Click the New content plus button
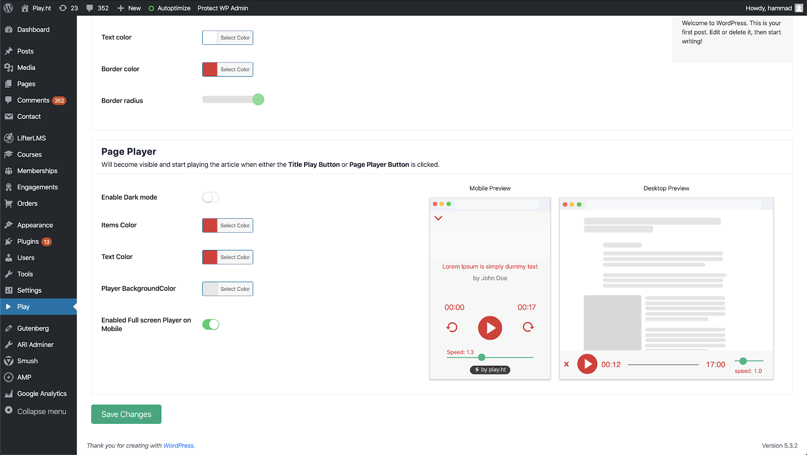The image size is (807, 455). [x=129, y=8]
